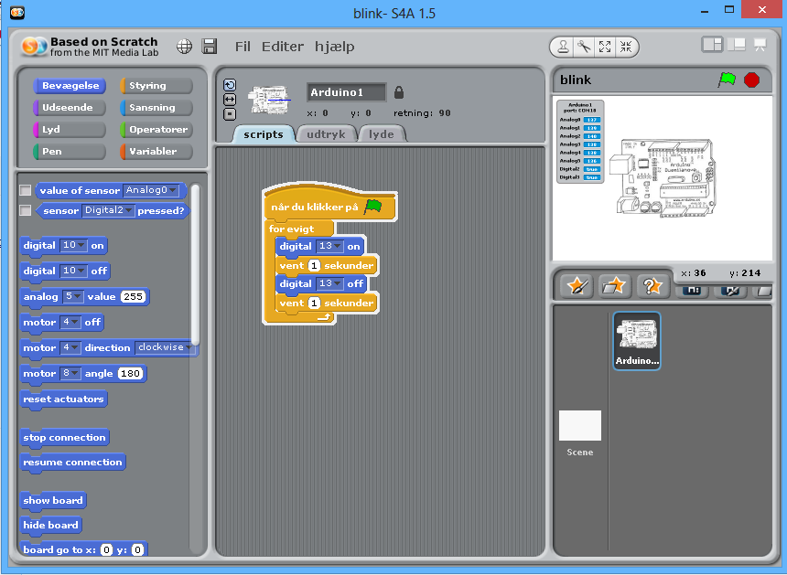Select the Bevægelse block category
Screen dimensions: 787x575
[70, 85]
